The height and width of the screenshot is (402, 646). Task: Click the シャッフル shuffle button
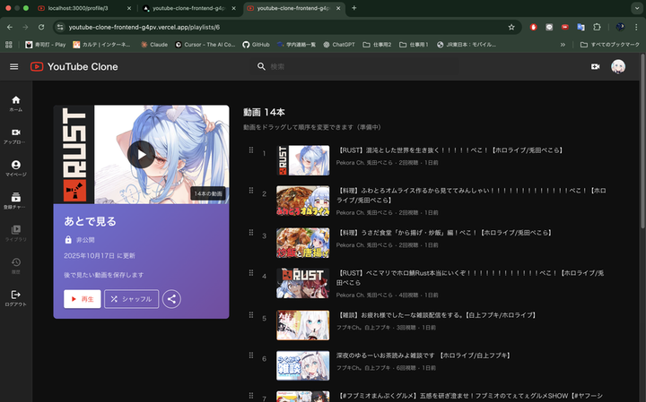point(131,299)
